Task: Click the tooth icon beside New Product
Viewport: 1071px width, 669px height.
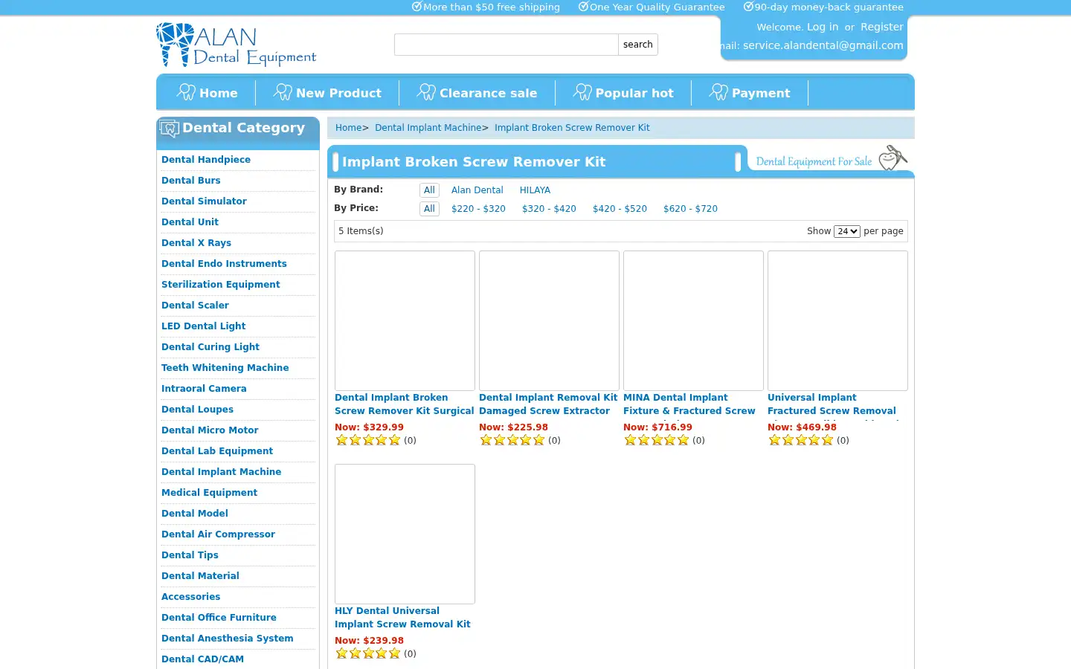Action: [x=283, y=92]
